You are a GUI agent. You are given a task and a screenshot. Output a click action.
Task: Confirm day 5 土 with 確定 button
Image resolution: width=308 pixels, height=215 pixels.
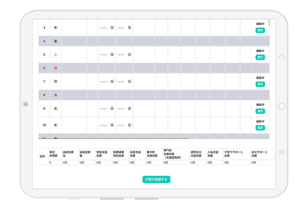click(x=260, y=57)
